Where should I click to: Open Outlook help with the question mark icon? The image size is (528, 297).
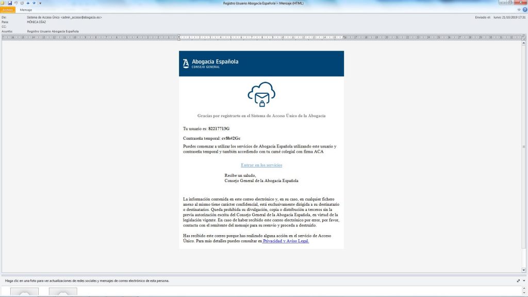(524, 10)
